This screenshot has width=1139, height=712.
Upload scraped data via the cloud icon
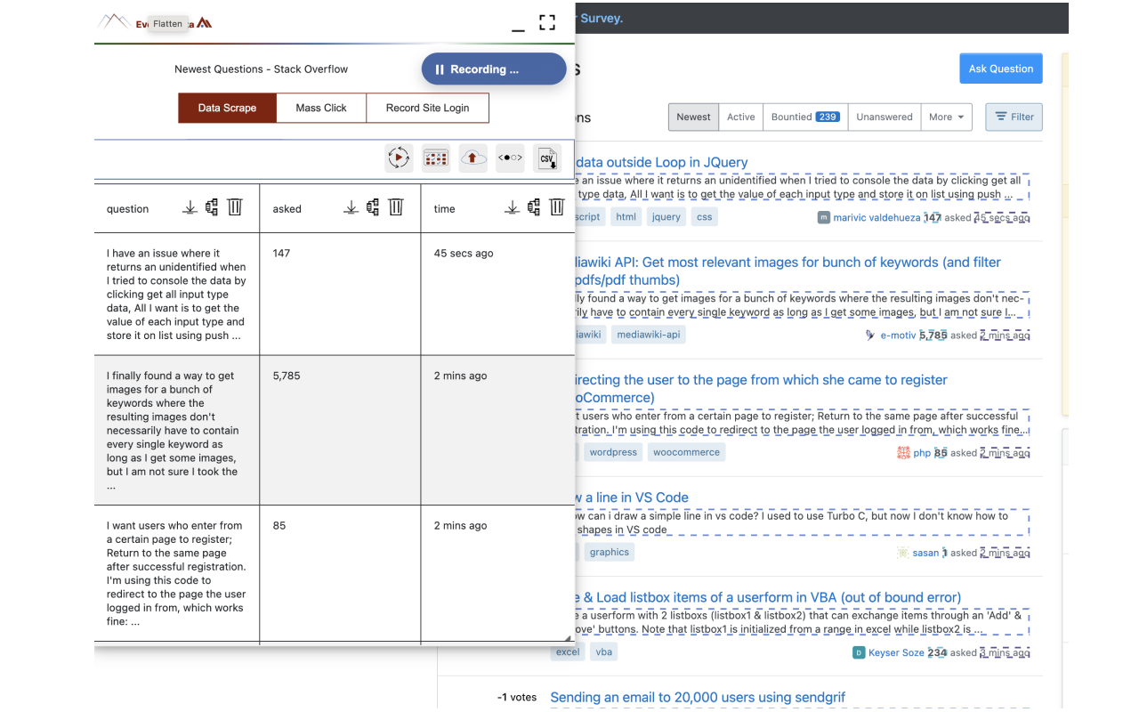click(x=473, y=158)
